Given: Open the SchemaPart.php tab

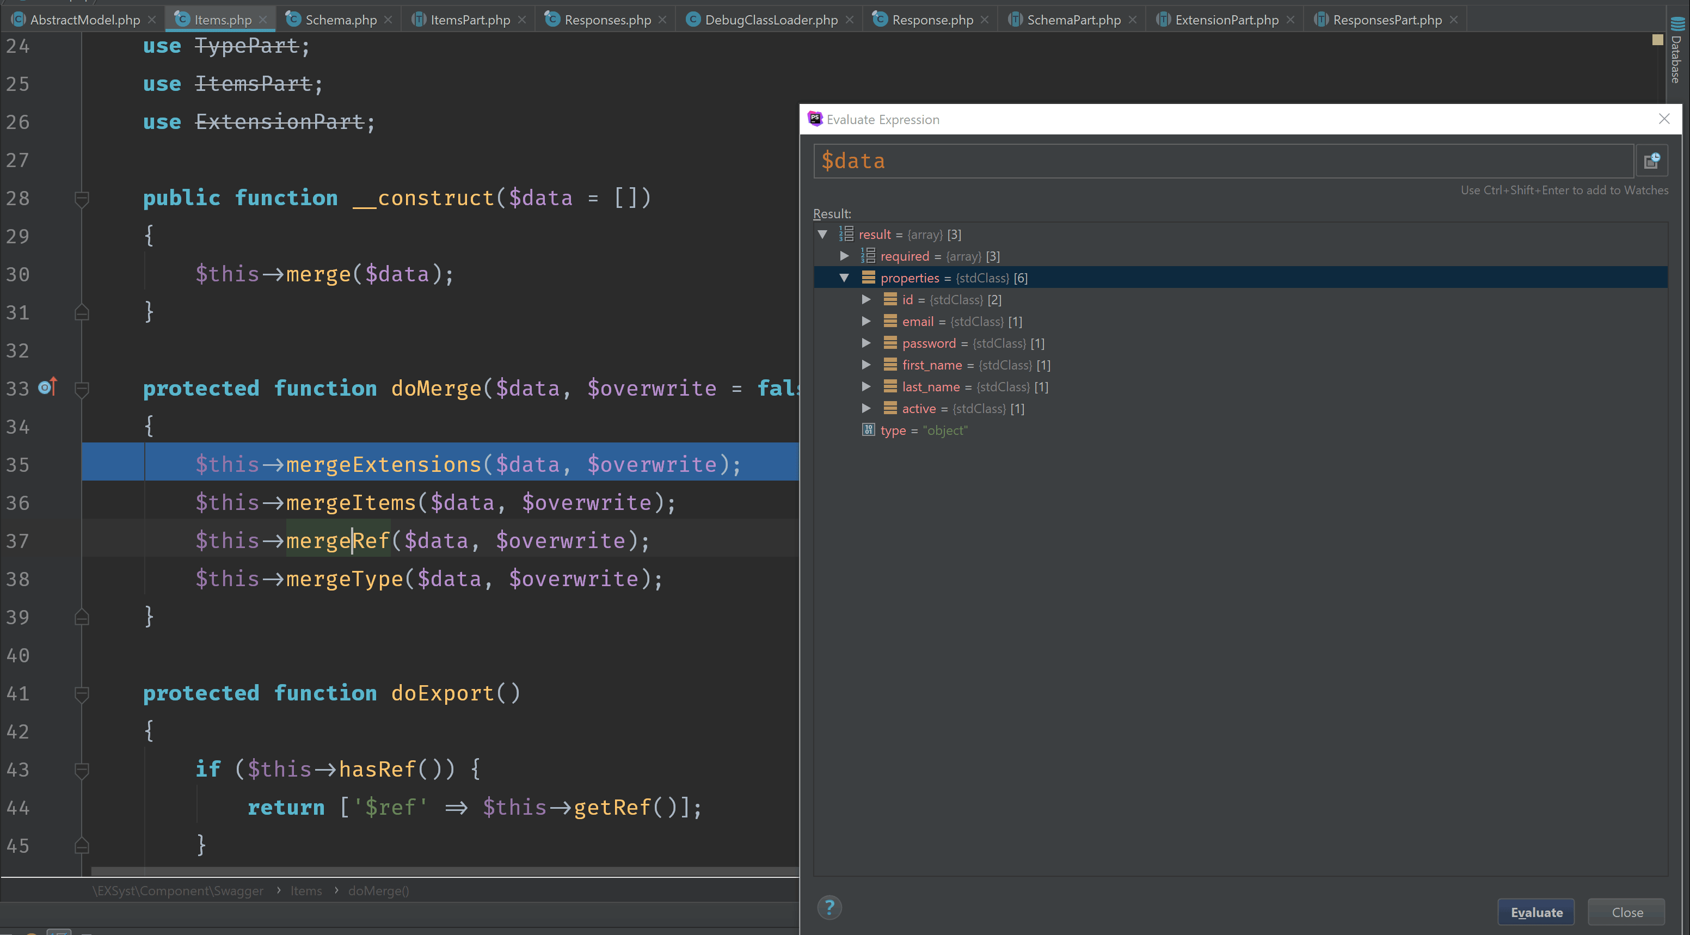Looking at the screenshot, I should [1073, 20].
